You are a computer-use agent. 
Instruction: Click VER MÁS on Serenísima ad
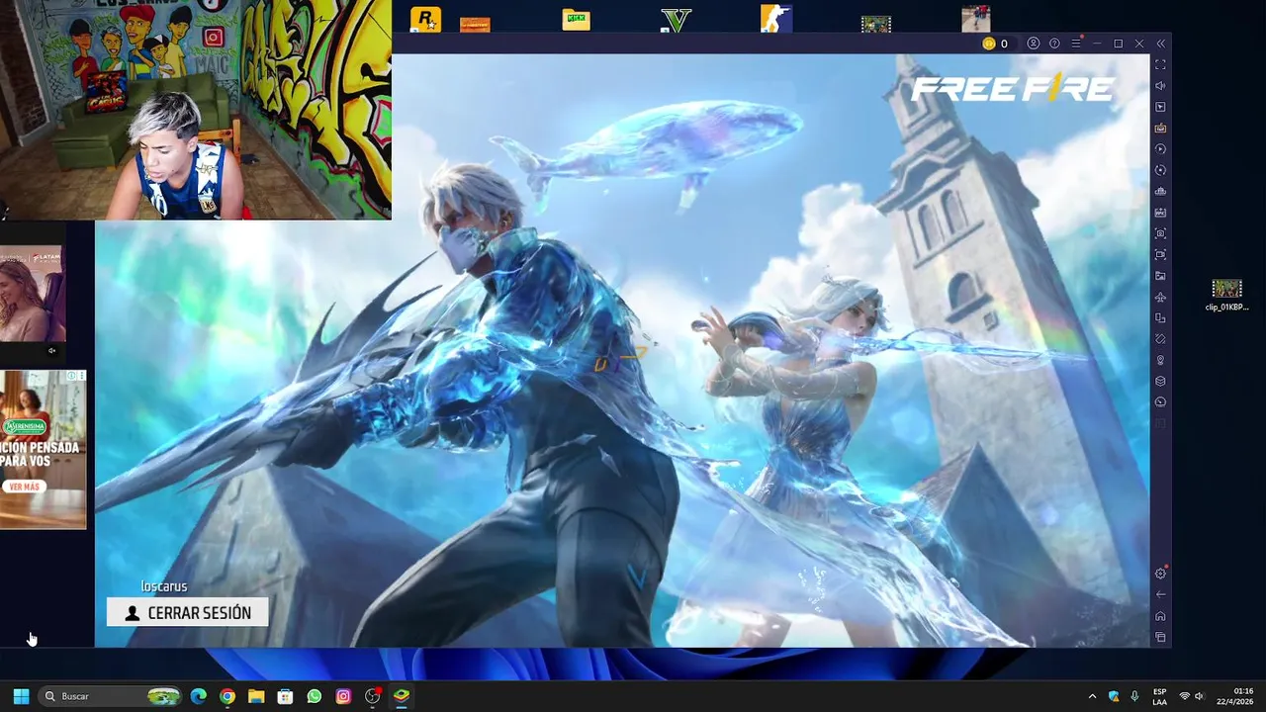[x=24, y=487]
